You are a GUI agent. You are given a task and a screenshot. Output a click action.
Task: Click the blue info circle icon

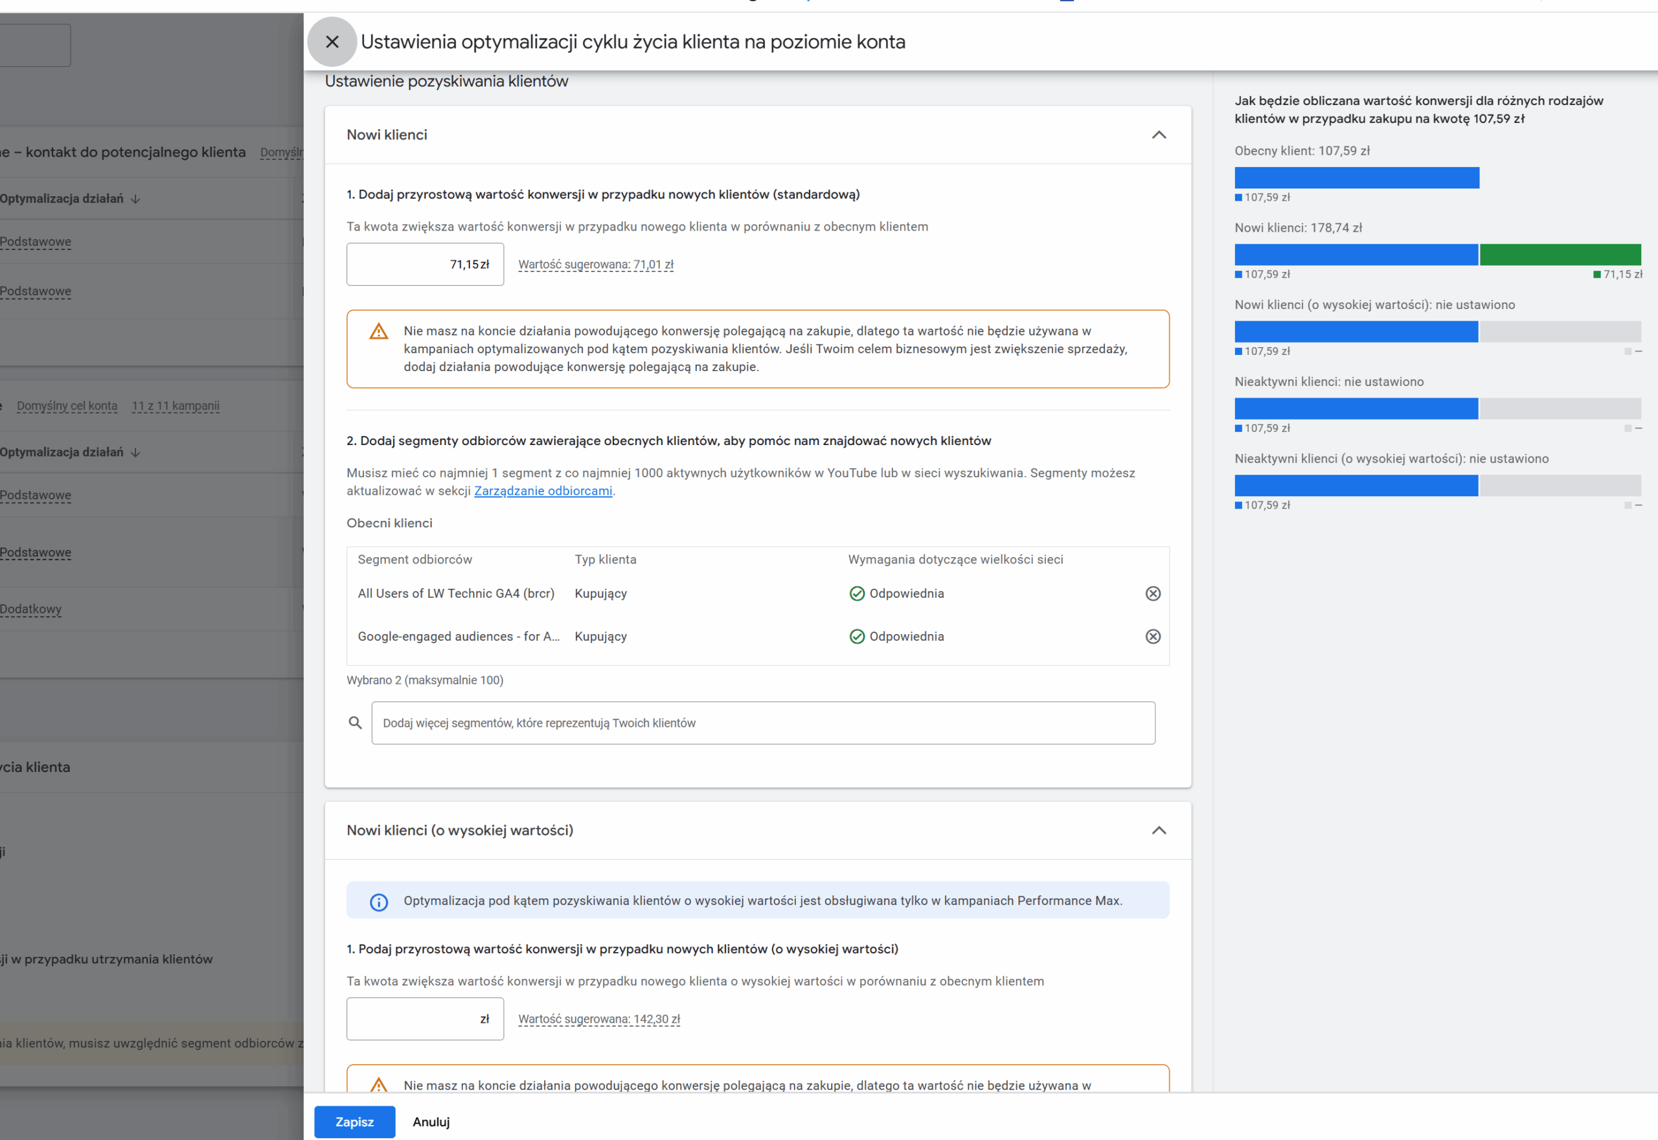[x=378, y=902]
